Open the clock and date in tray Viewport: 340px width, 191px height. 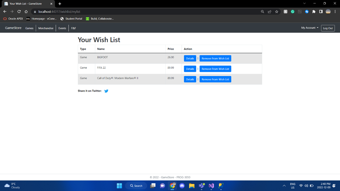324,186
